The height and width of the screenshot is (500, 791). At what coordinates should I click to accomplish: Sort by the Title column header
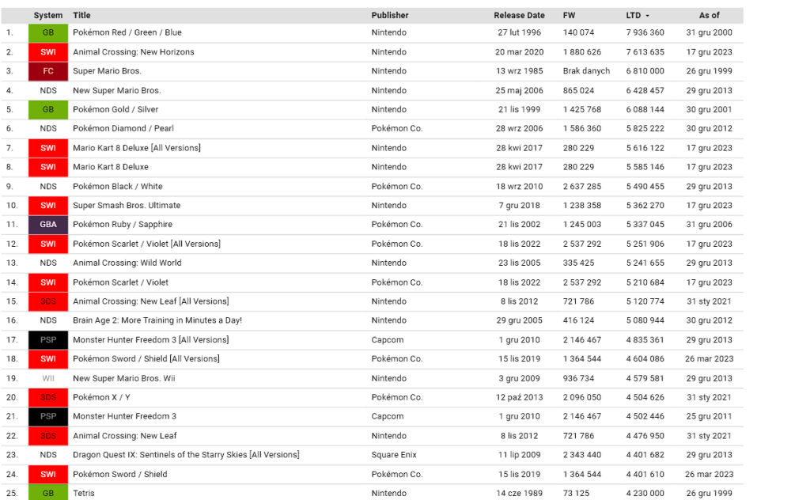point(81,15)
